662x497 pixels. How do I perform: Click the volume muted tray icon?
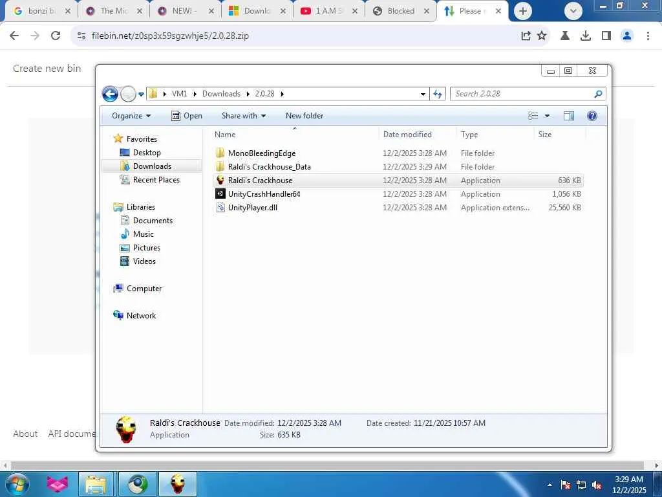coord(597,485)
